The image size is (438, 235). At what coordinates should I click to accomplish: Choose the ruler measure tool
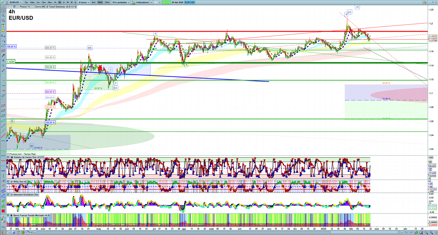(x=3, y=96)
